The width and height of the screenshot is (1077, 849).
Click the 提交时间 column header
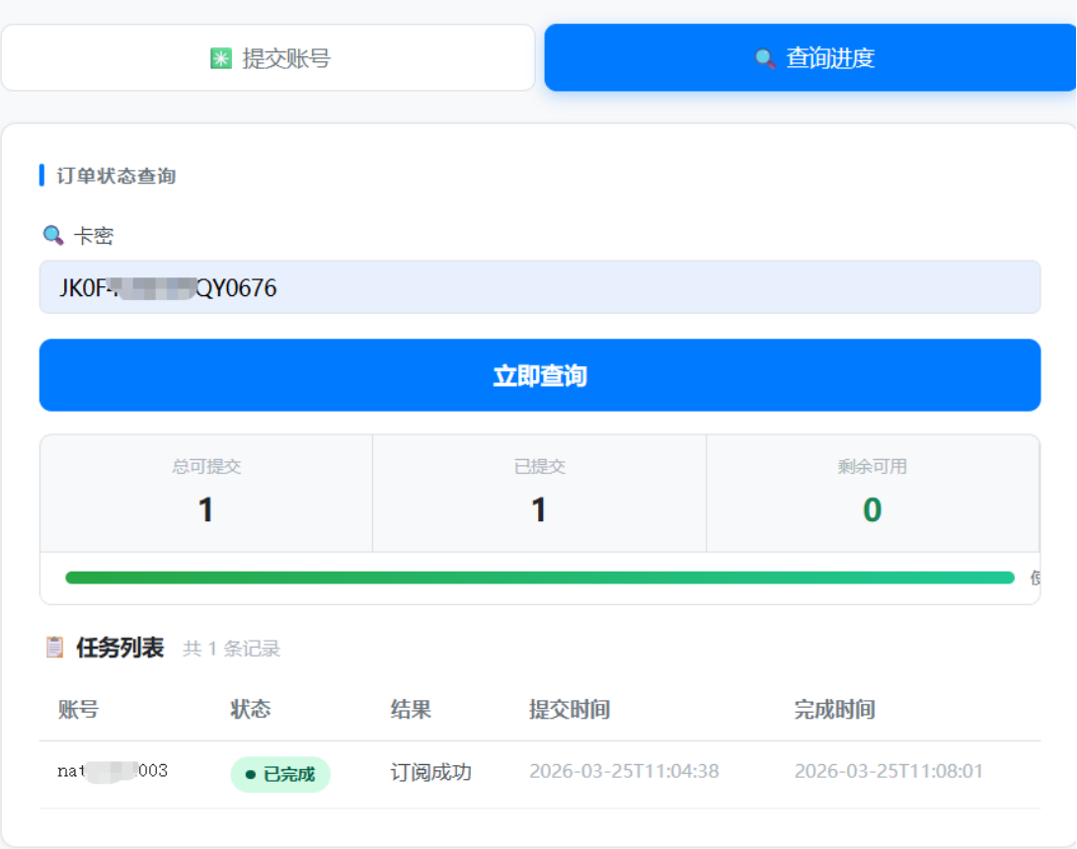(569, 709)
